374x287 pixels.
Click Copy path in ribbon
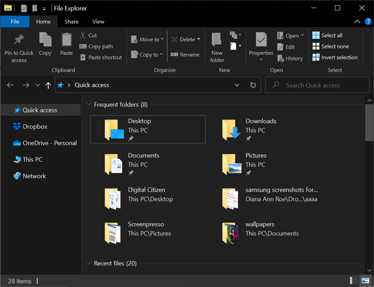(x=96, y=47)
